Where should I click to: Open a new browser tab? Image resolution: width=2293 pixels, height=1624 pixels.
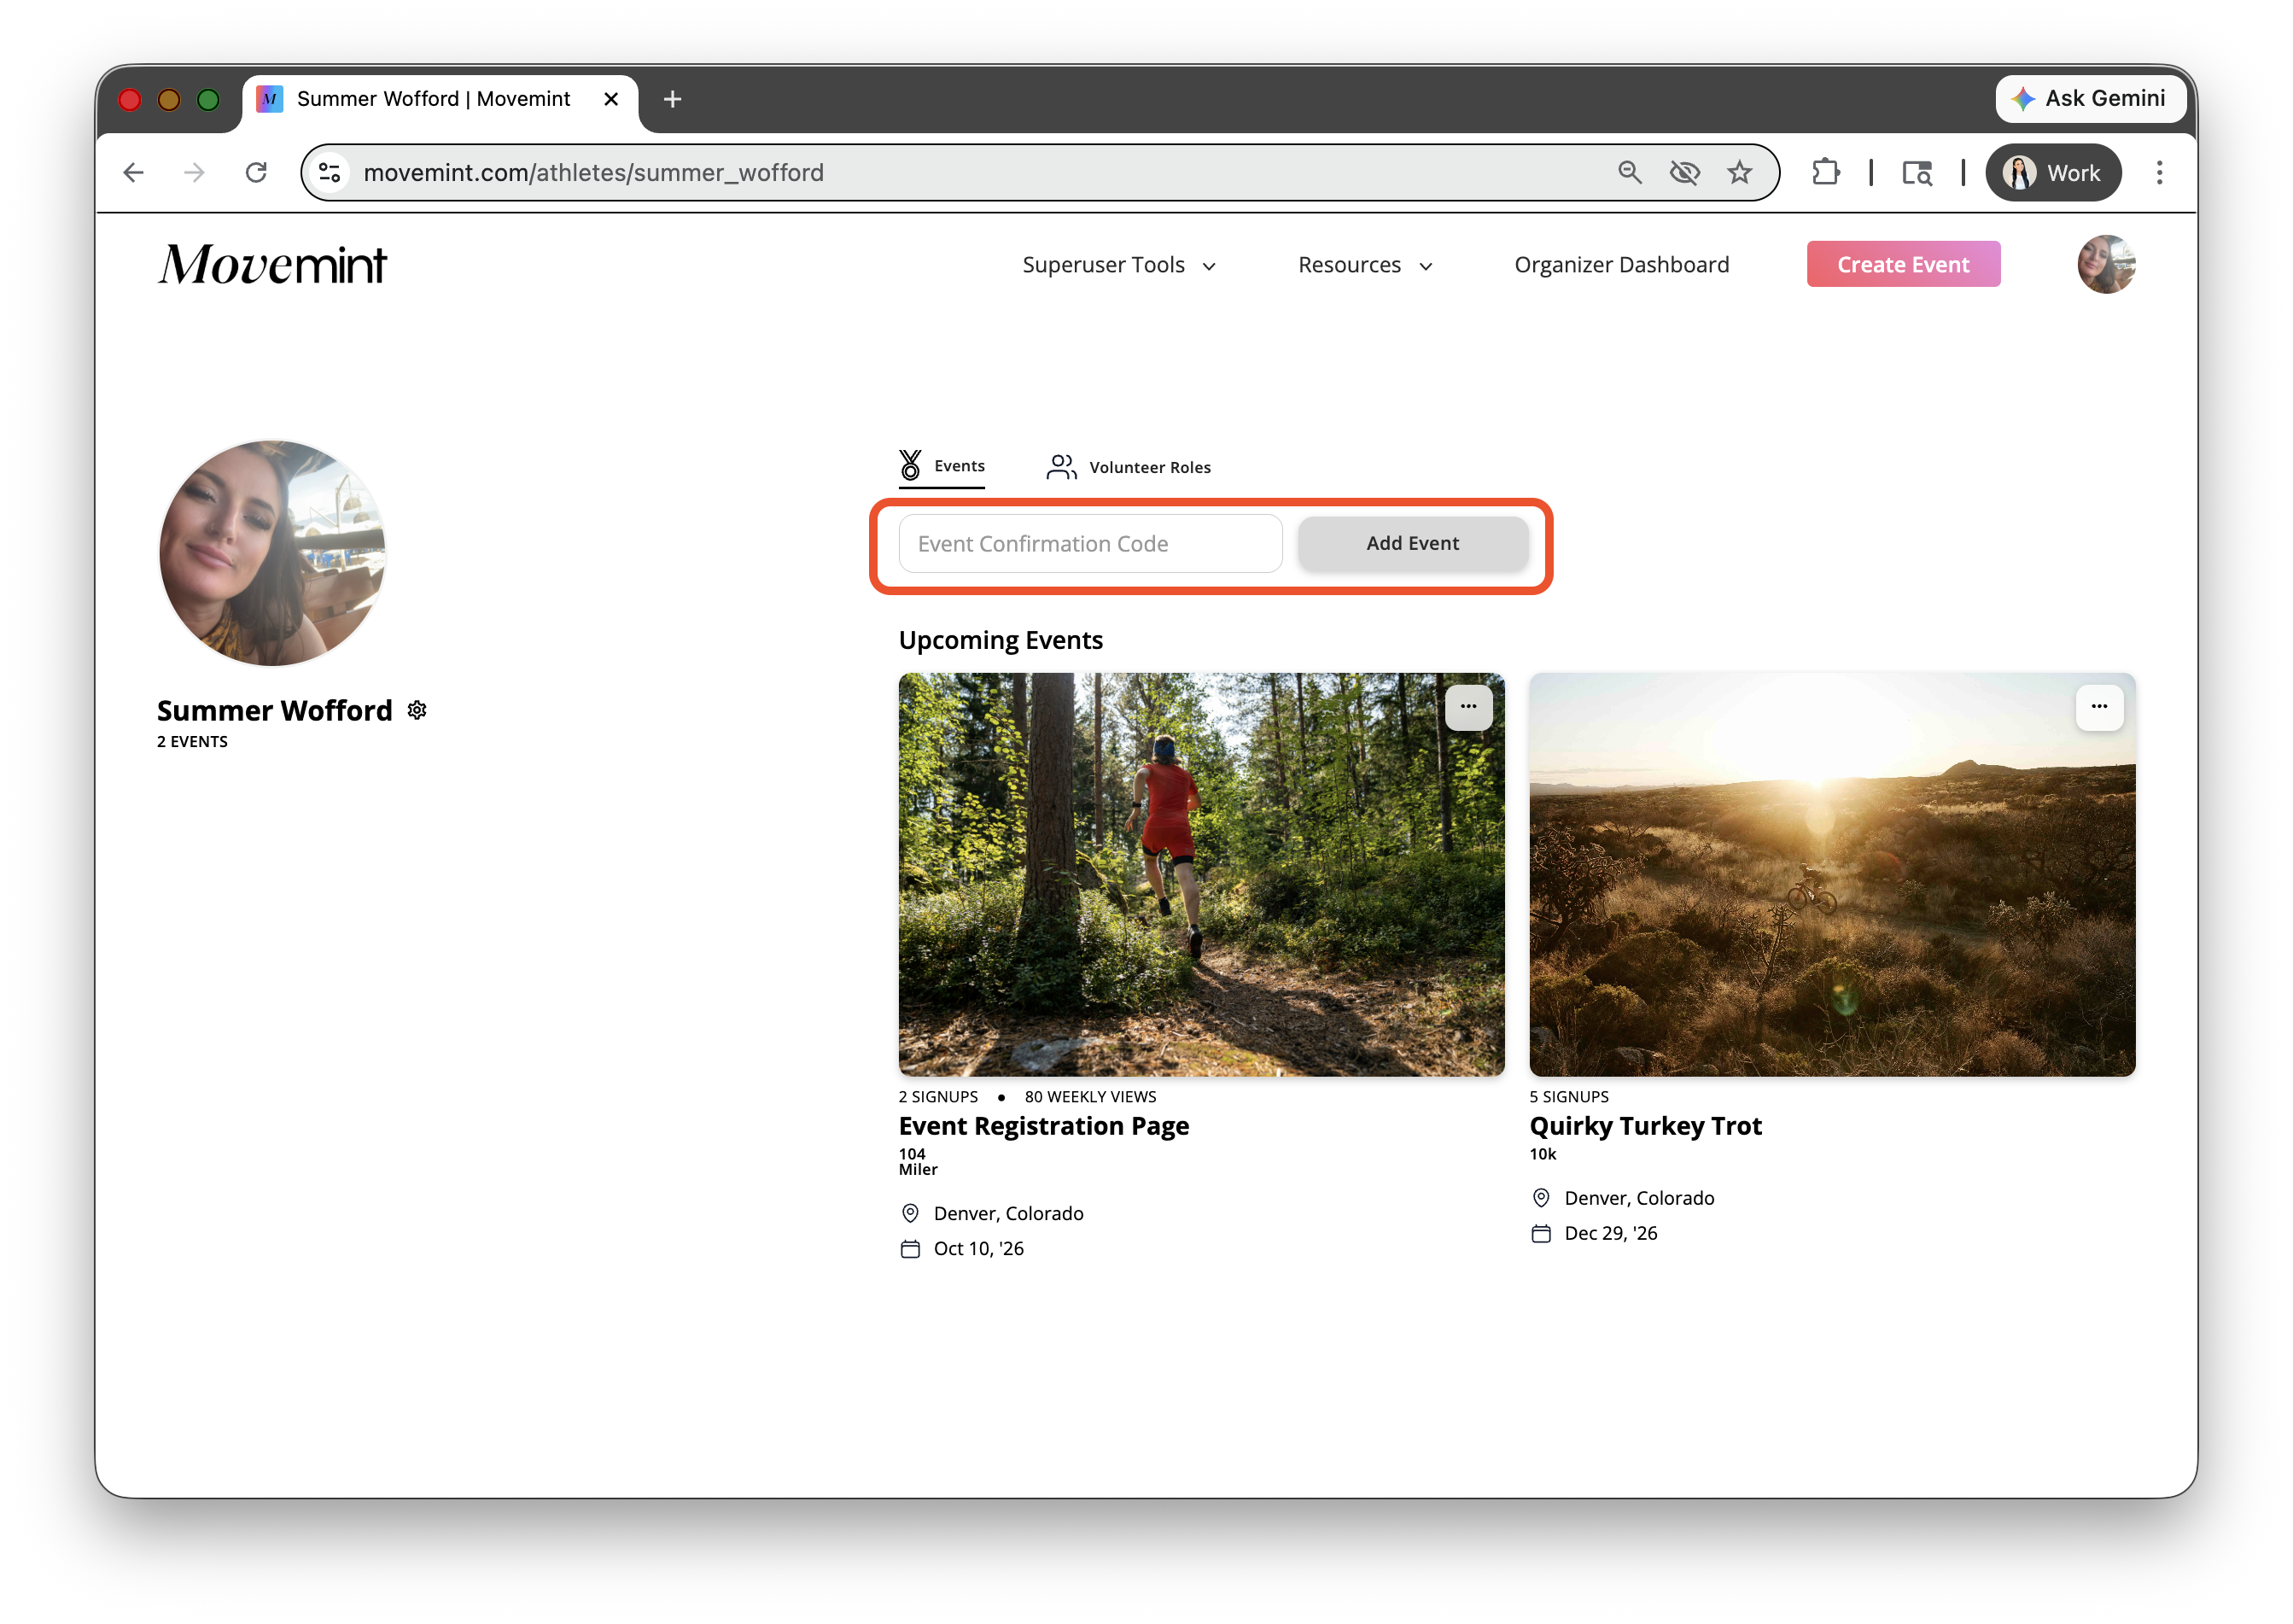coord(673,99)
